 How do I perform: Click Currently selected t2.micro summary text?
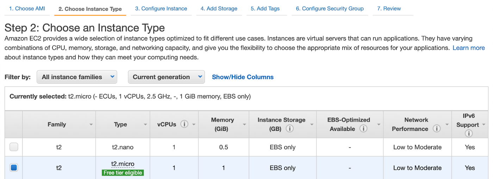coord(130,96)
